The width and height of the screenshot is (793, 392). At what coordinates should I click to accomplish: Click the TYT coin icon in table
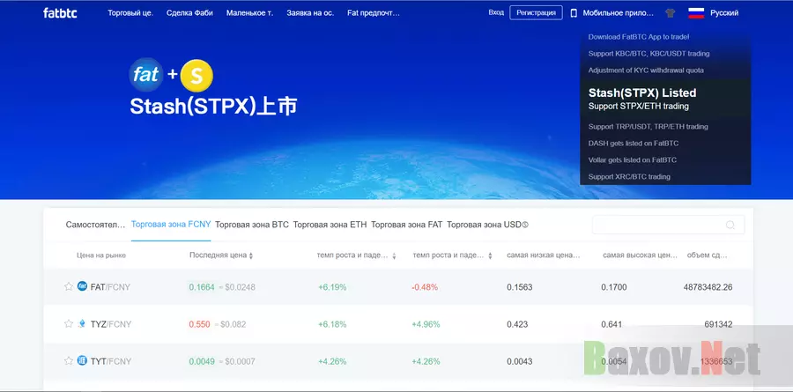pos(83,360)
